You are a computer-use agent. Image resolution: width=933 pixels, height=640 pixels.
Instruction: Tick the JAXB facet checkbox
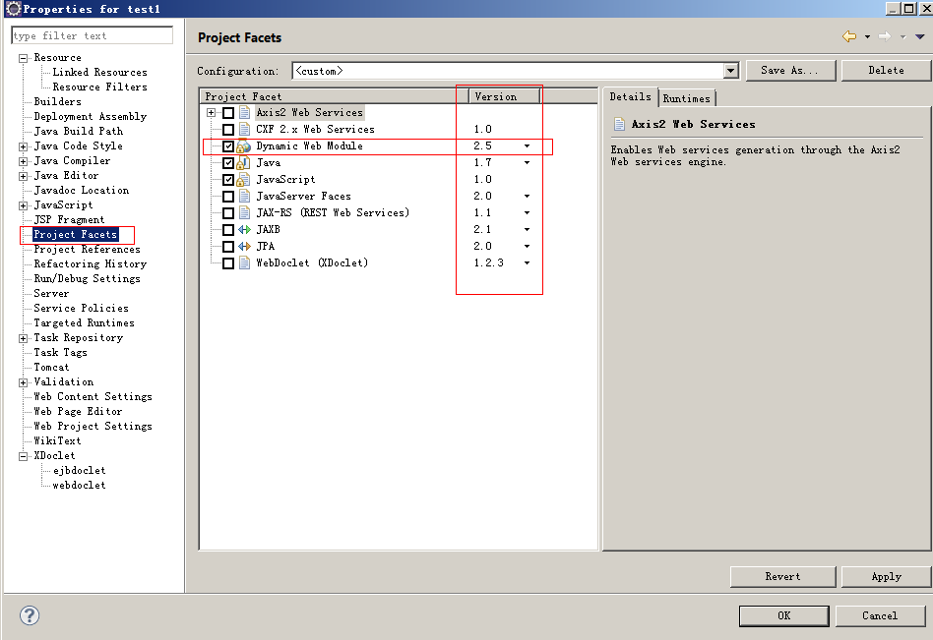(228, 229)
